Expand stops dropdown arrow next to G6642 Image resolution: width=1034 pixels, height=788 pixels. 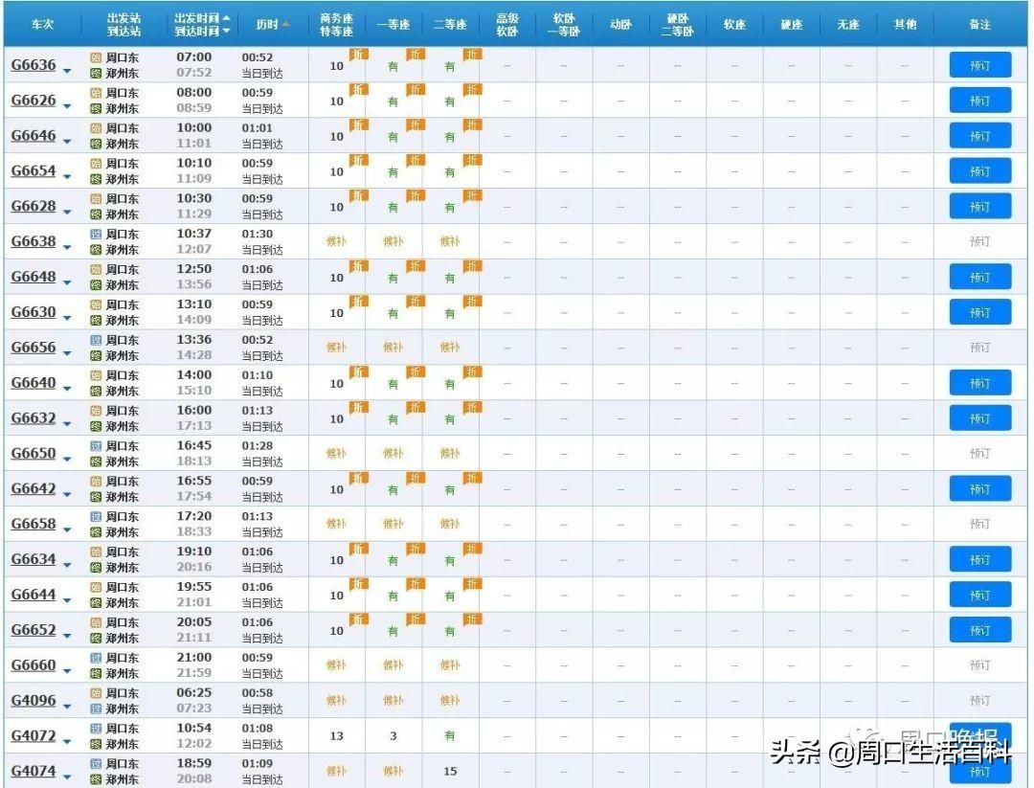(67, 494)
